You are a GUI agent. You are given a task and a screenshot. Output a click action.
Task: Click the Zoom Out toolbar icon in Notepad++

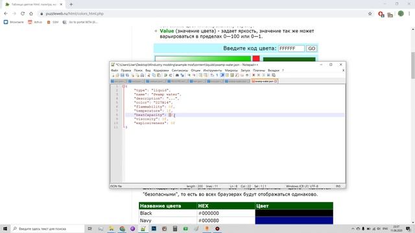[194, 75]
